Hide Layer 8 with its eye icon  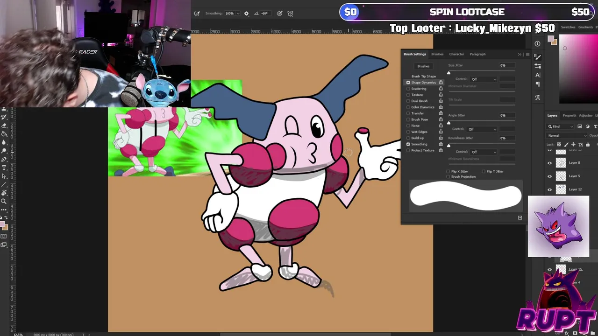549,163
